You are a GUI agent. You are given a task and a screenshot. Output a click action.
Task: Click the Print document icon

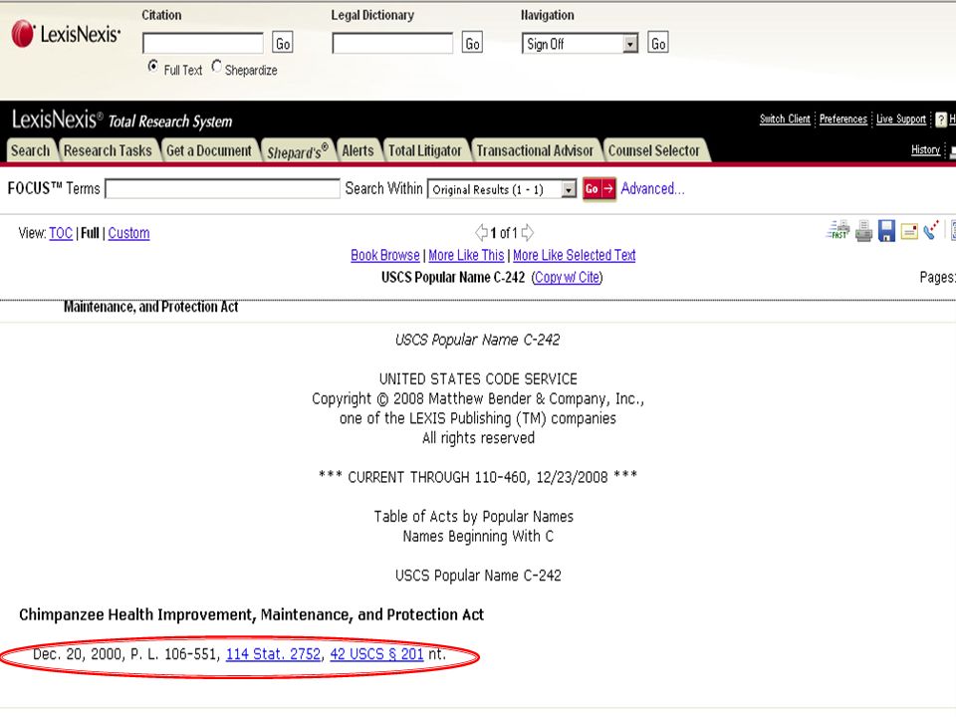pos(863,231)
